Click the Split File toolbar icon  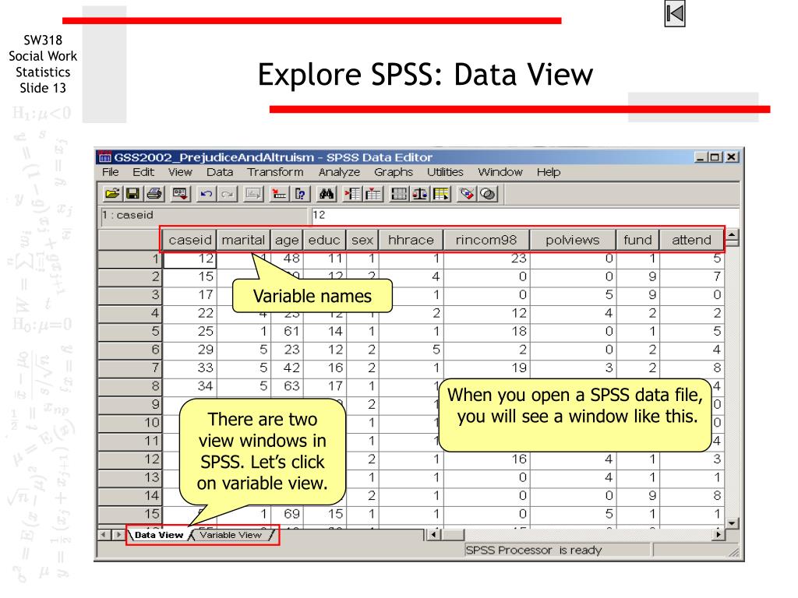(399, 194)
